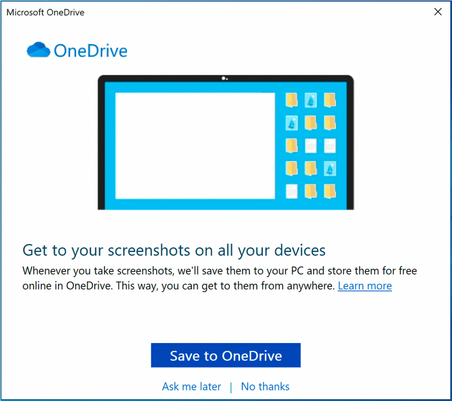Click the top-left yellow folder icon on the laptop screen
The width and height of the screenshot is (452, 401).
coord(292,100)
